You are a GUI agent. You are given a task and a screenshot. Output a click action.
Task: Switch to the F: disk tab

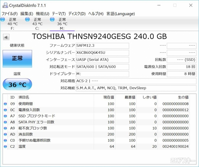(13, 24)
